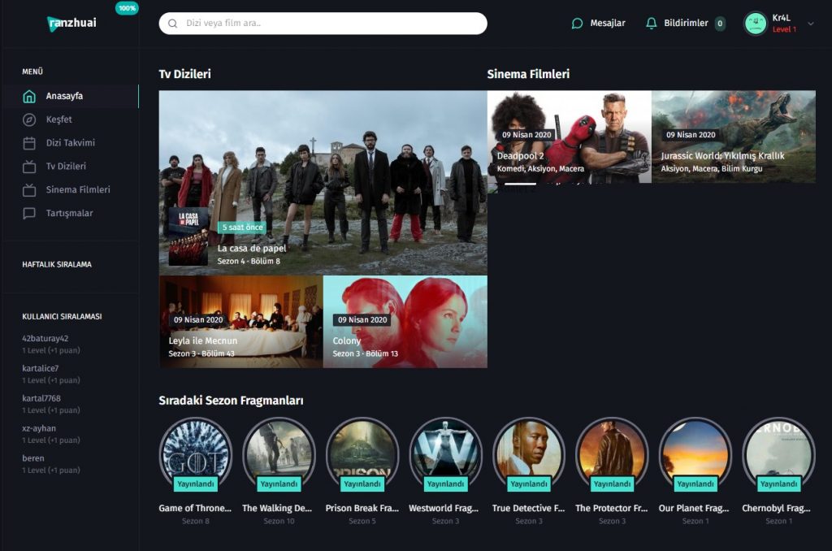Click the ranzhuai logo
Screen dimensions: 832x551
coord(71,23)
